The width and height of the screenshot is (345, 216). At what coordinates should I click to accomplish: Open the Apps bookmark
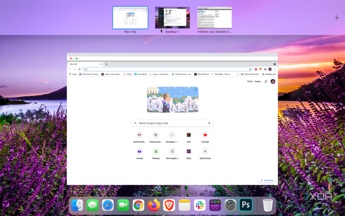73,74
